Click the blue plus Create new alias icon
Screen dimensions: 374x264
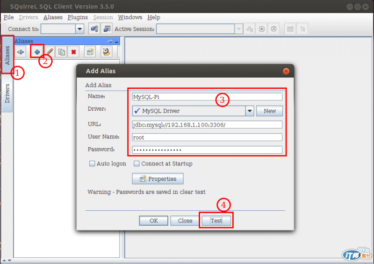37,52
